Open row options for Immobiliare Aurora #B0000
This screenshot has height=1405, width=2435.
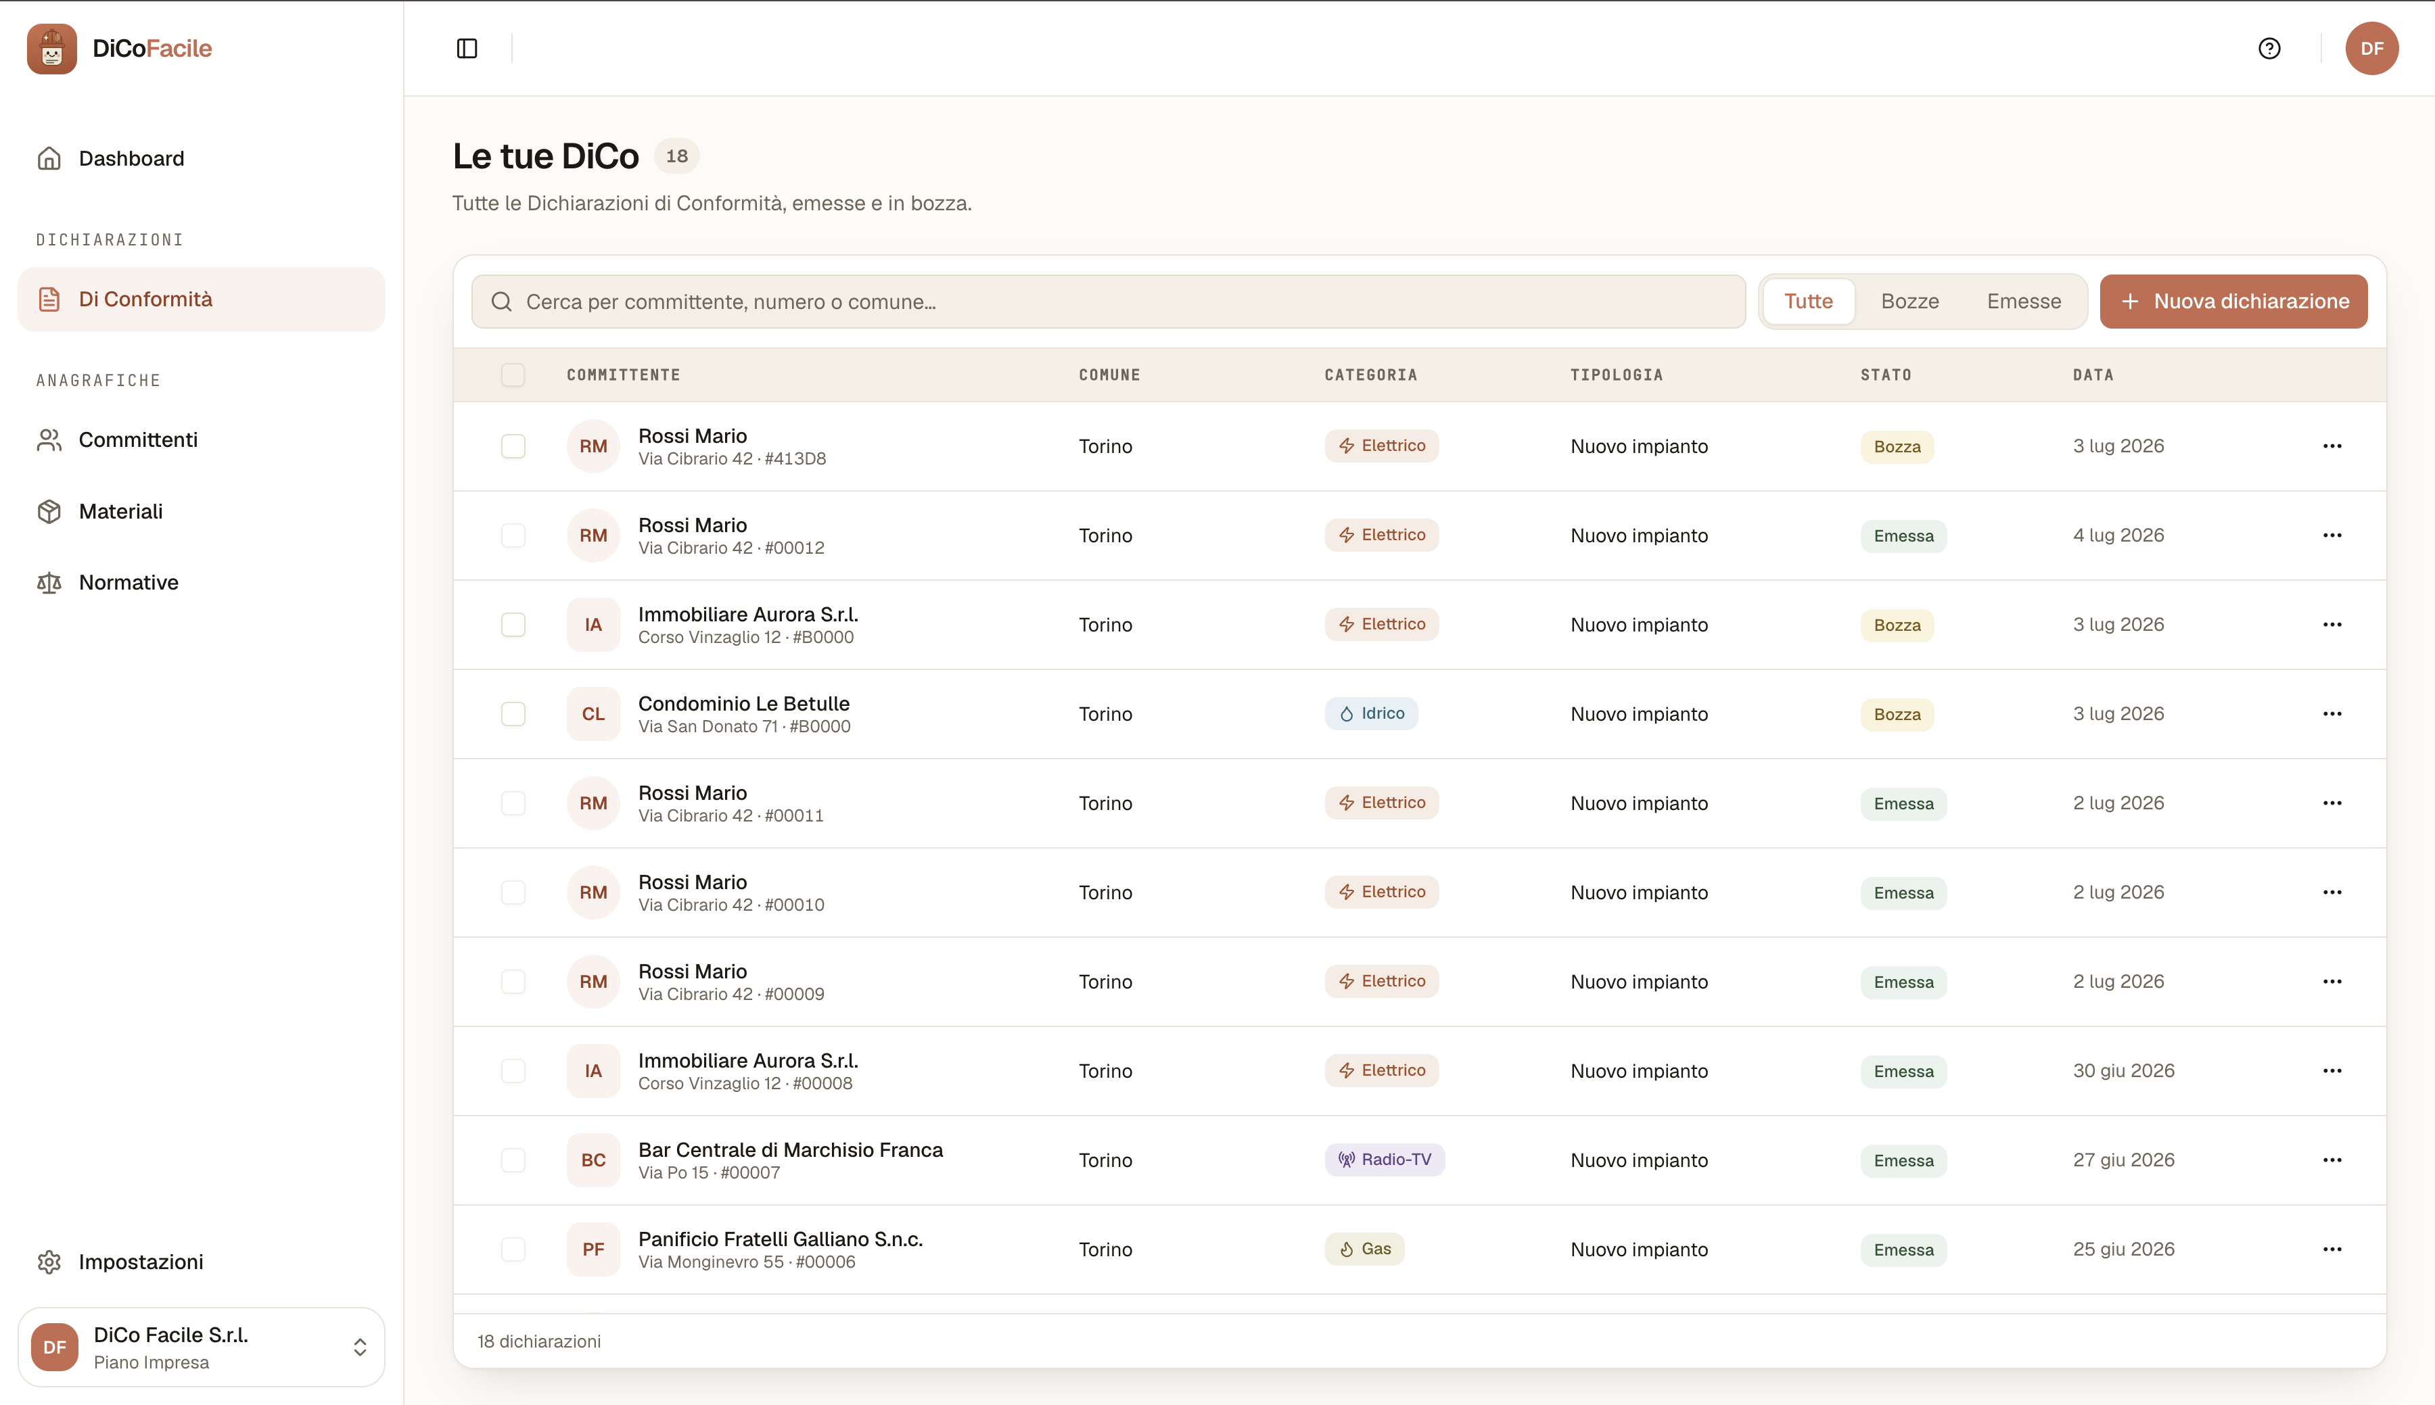point(2332,625)
